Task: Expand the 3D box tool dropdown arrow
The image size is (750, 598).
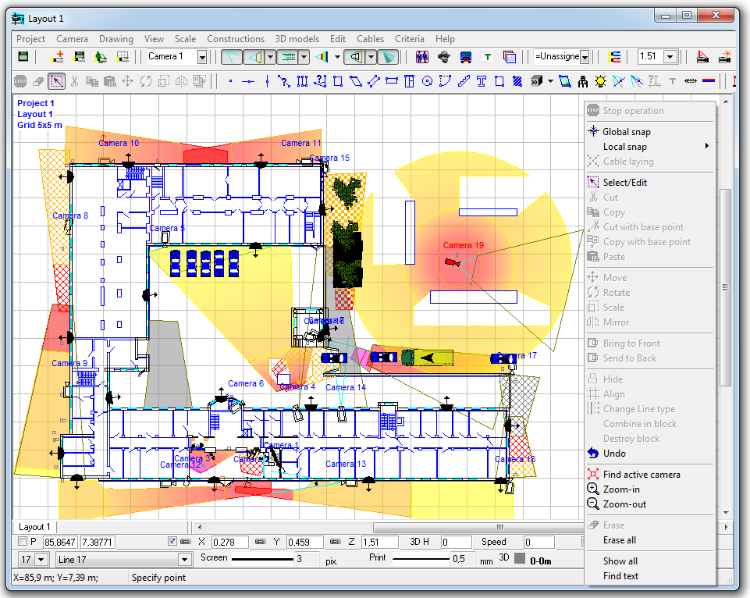Action: pos(550,81)
